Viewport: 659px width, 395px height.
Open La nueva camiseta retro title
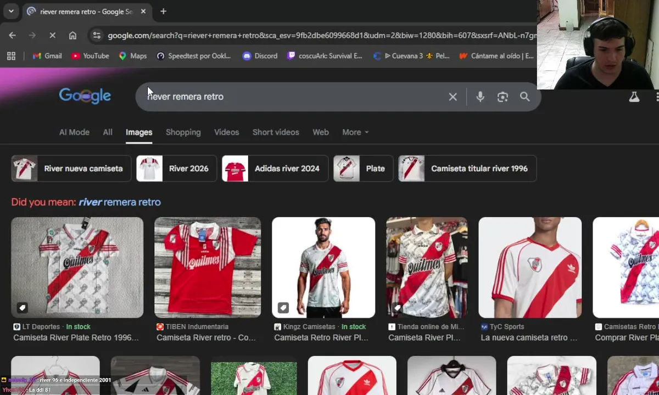(x=529, y=337)
